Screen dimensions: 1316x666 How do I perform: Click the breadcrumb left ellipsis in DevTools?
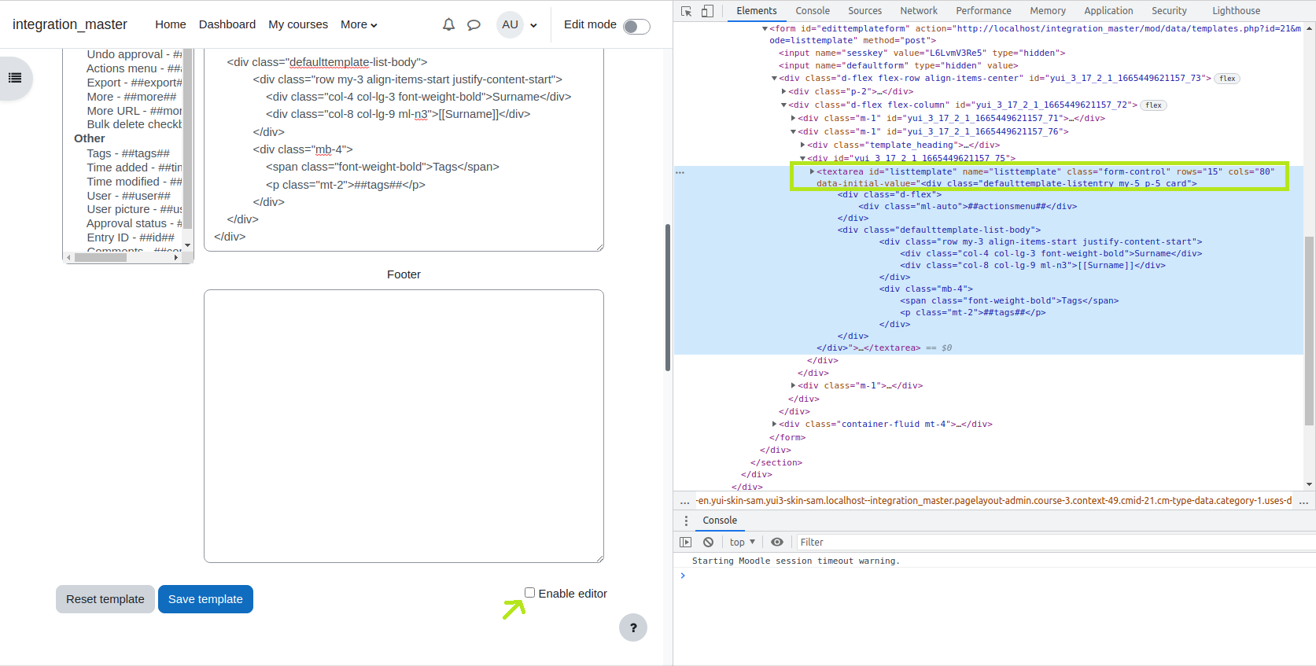tap(684, 501)
